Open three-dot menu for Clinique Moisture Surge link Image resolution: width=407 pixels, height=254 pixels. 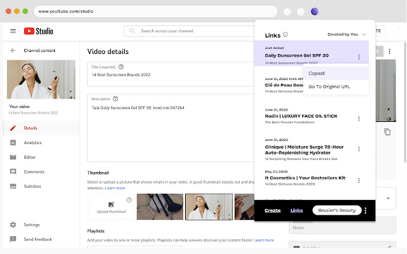click(x=359, y=150)
